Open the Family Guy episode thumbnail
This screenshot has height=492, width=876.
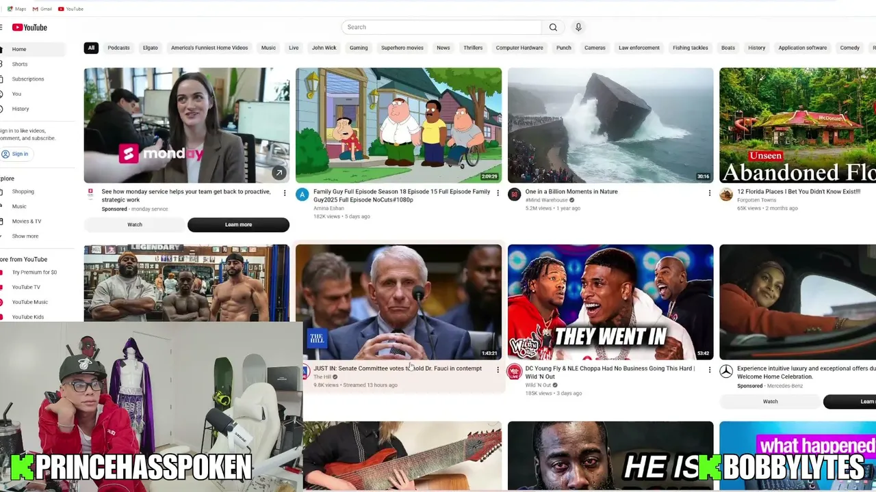pos(398,125)
